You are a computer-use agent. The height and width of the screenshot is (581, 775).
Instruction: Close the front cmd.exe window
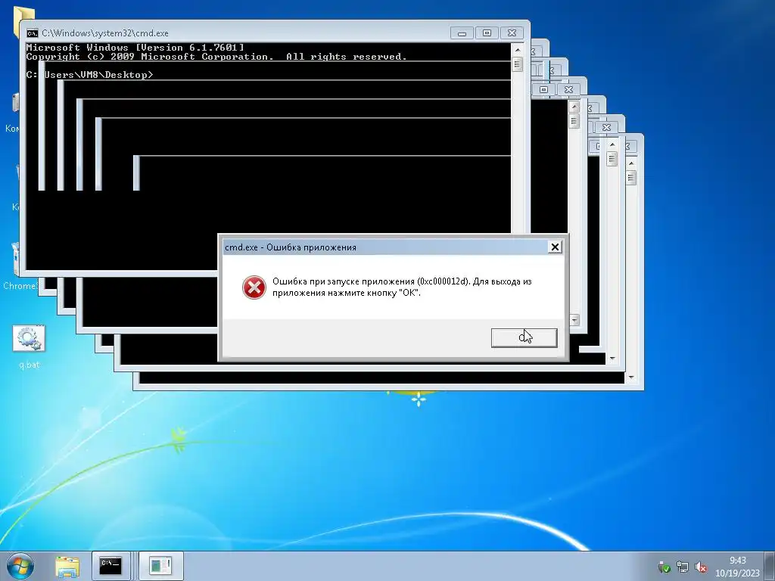(512, 33)
